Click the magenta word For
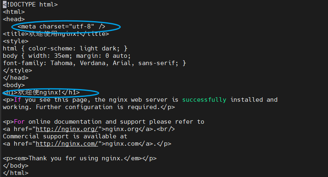This screenshot has width=328, height=177. coord(19,122)
